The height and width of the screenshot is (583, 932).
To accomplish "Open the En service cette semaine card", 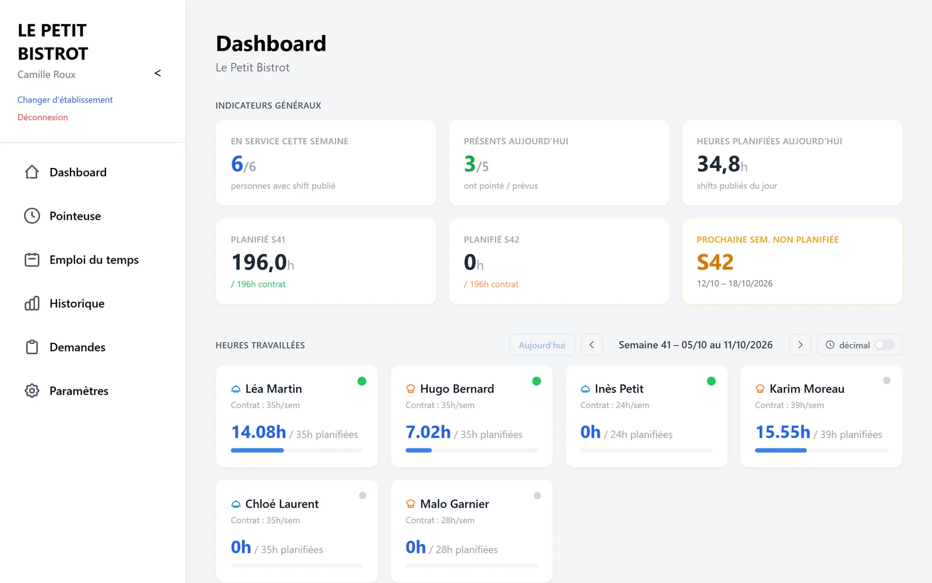I will [x=326, y=163].
